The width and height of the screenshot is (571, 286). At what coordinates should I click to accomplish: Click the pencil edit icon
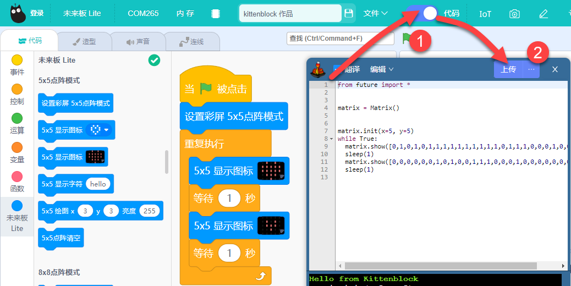543,14
